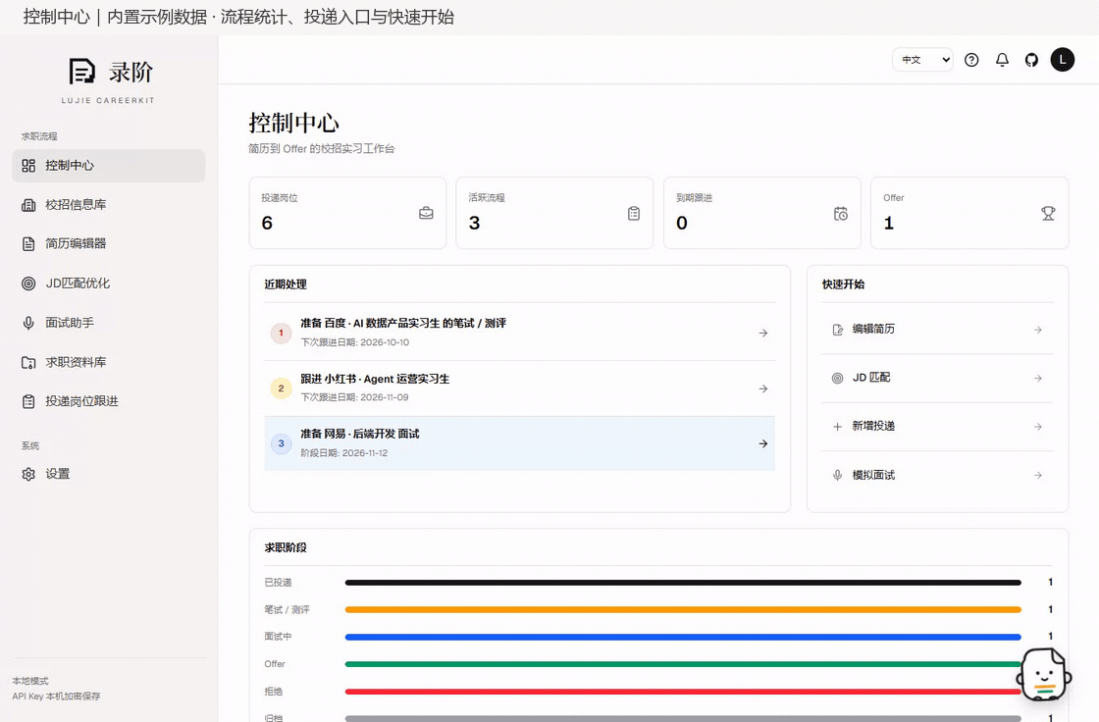The height and width of the screenshot is (722, 1099).
Task: Click the text 阶段日期: 2026-11-12
Action: click(344, 453)
